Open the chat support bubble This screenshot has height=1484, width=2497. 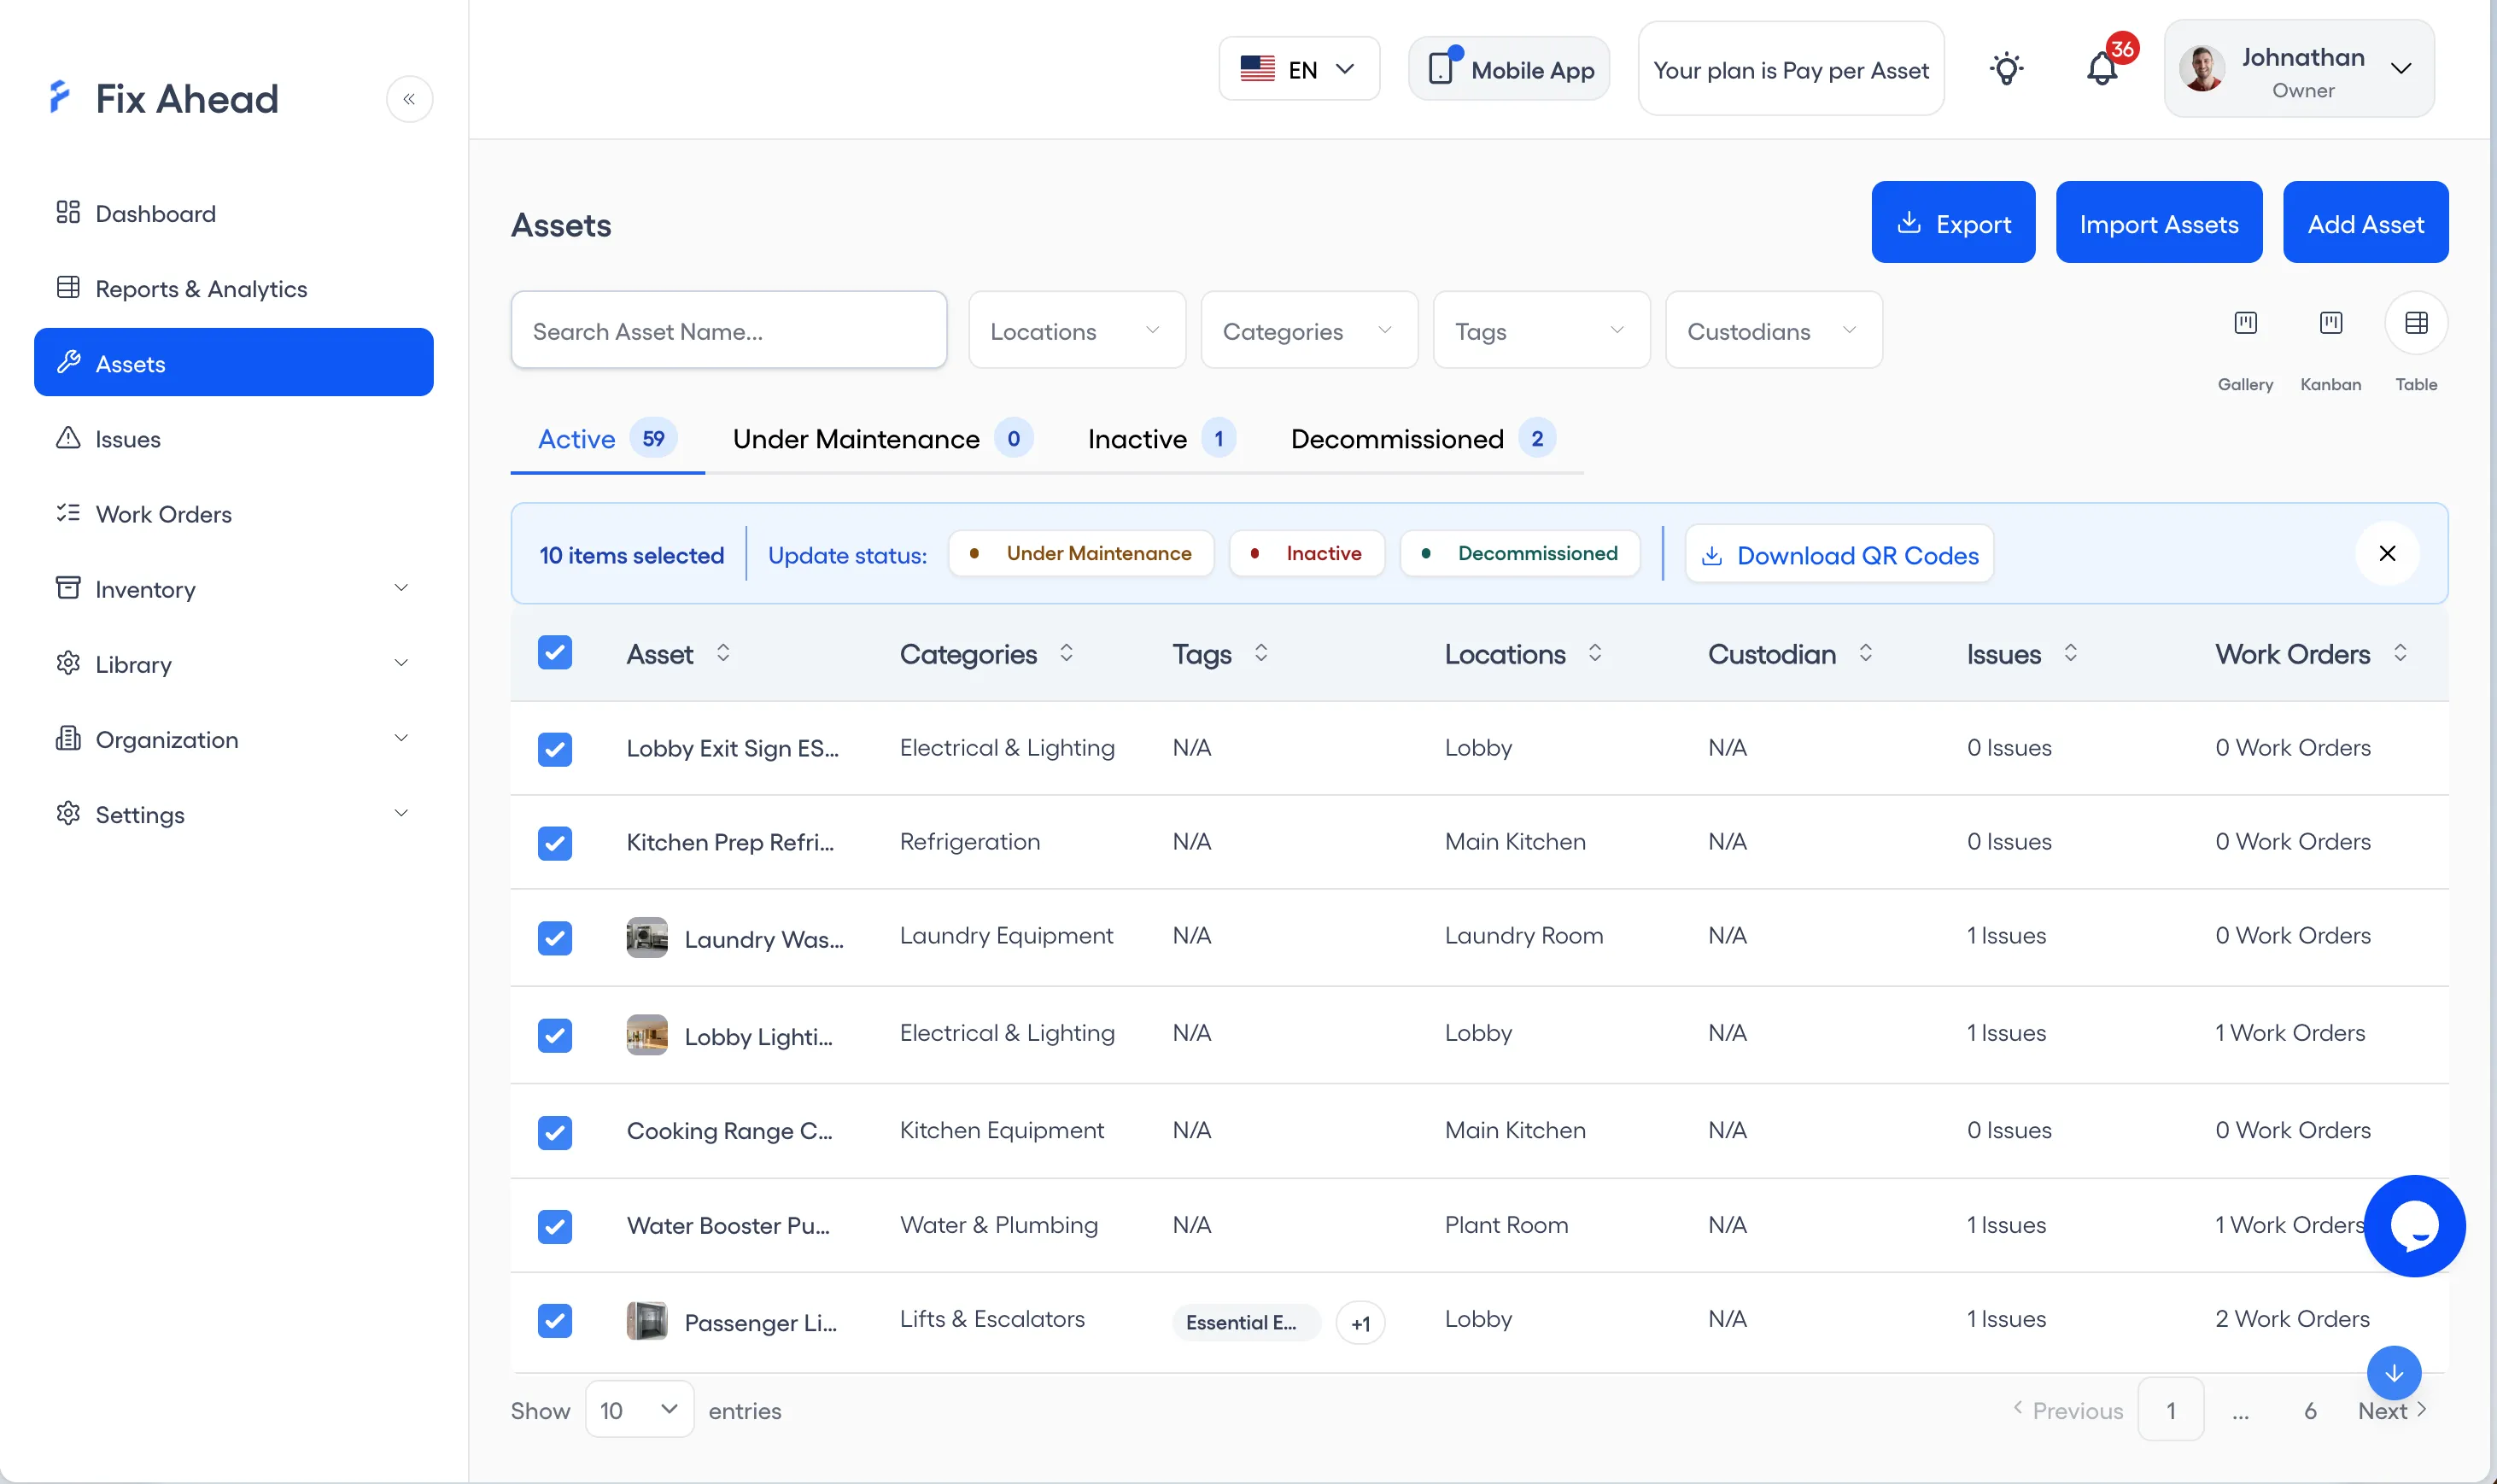pyautogui.click(x=2414, y=1226)
